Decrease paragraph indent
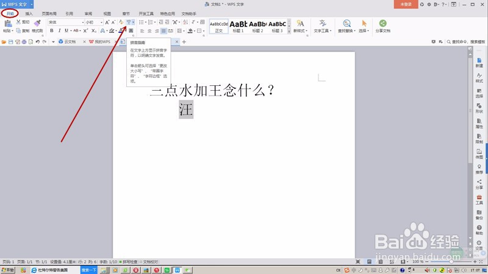The height and width of the screenshot is (274, 488). click(x=161, y=22)
